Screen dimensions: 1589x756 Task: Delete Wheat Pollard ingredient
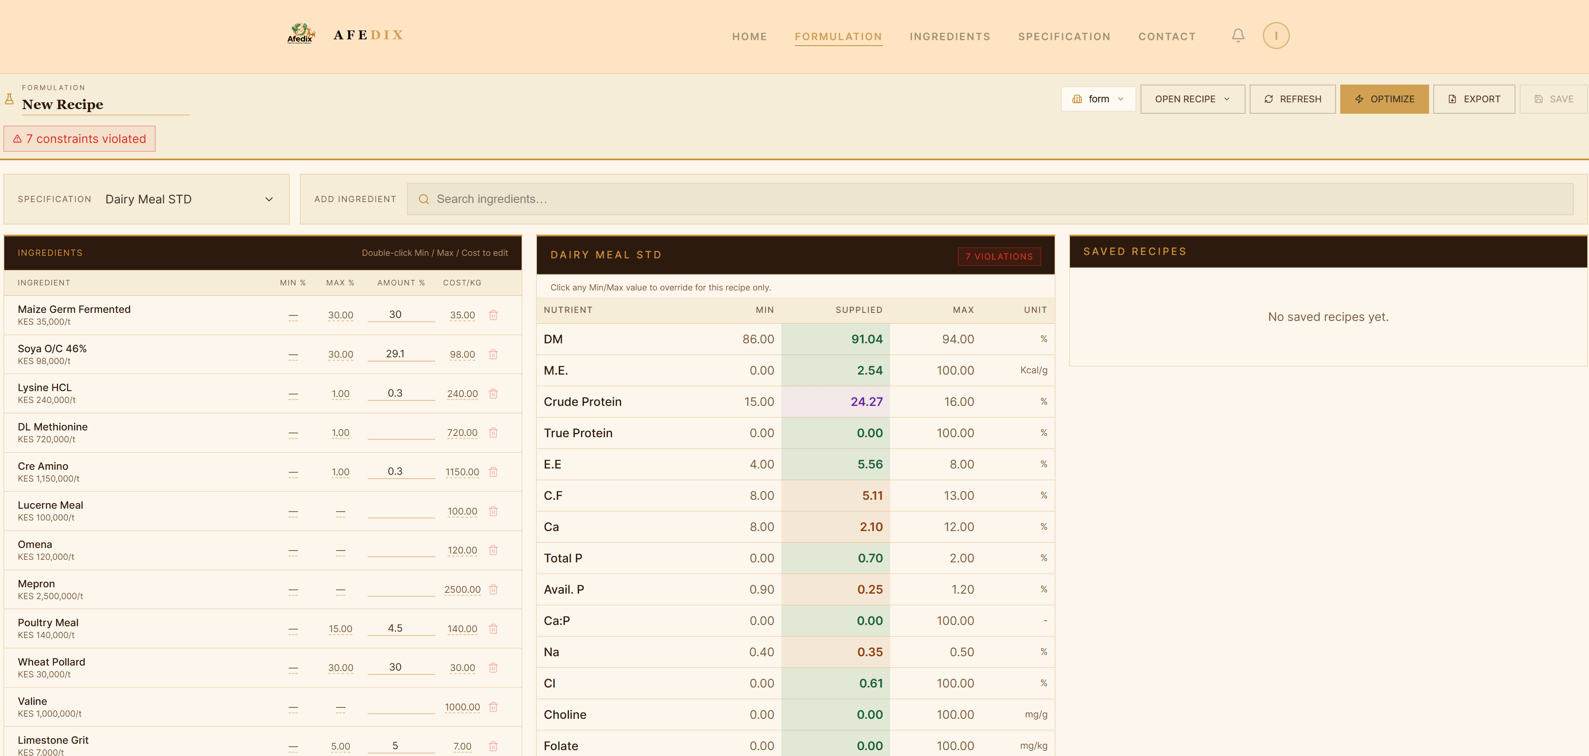click(493, 668)
